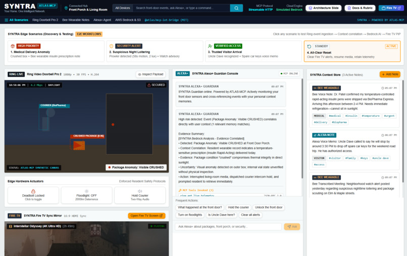Click the clock icon at 06:07 PM note

pos(383,135)
